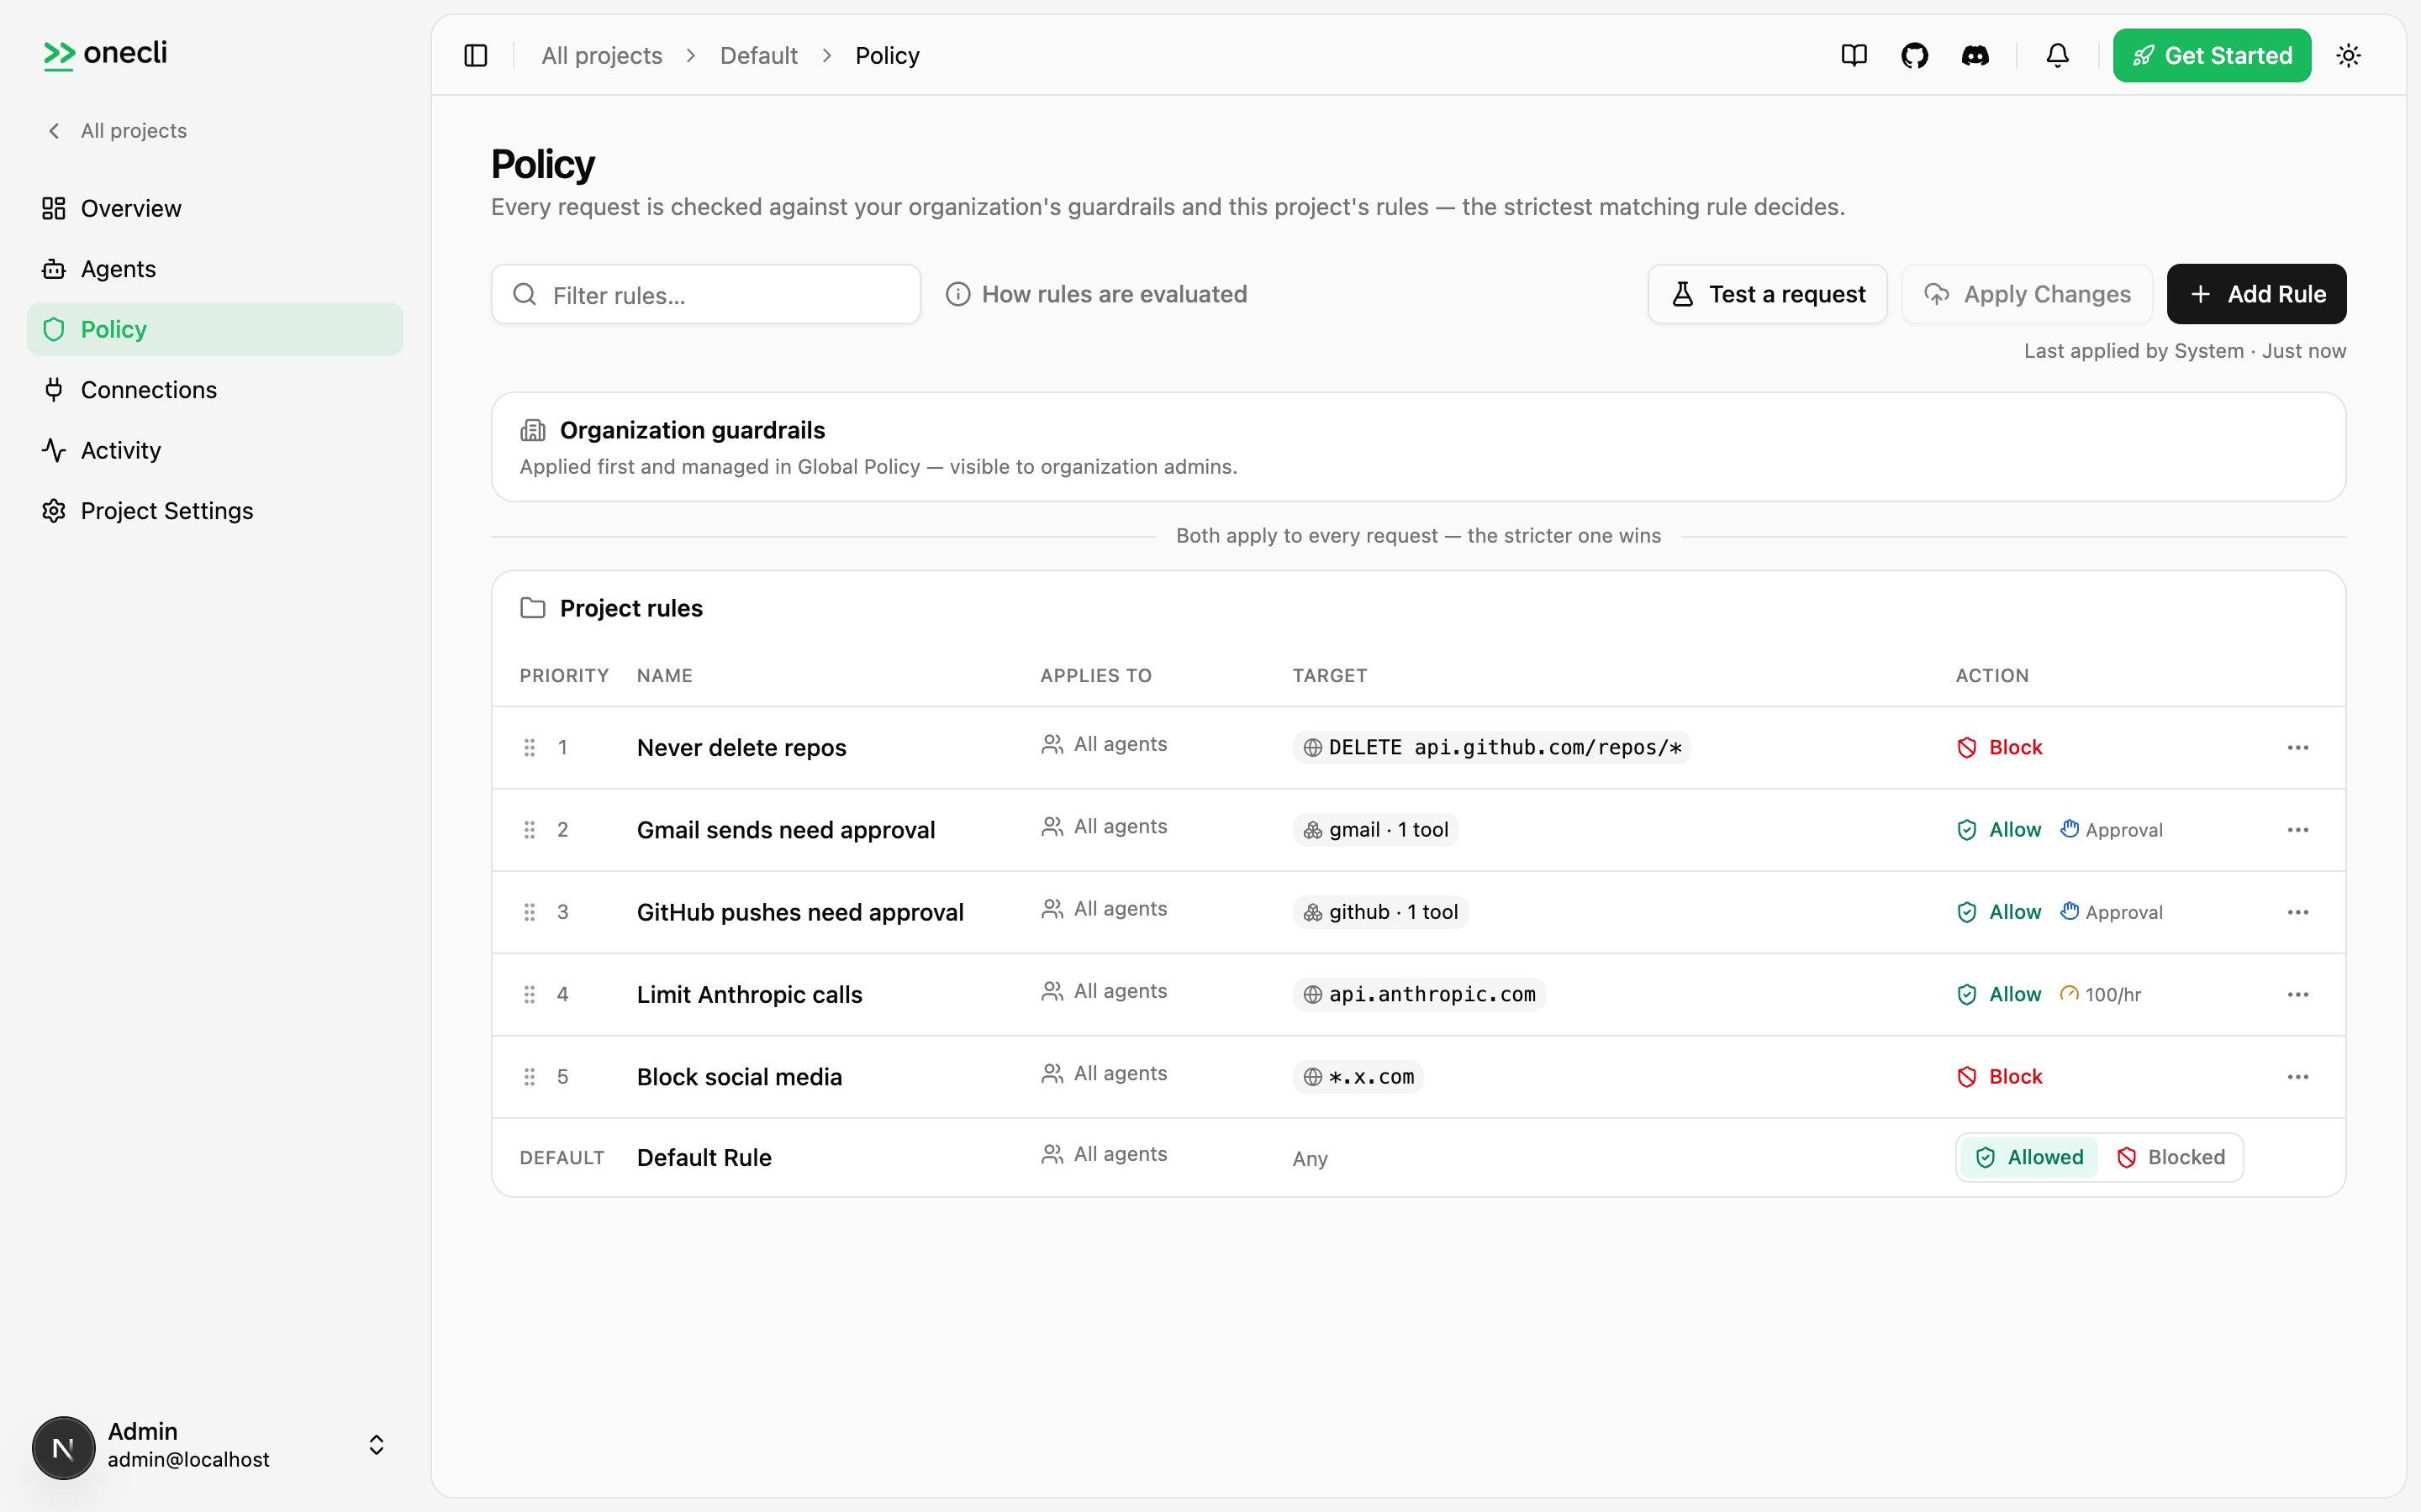The height and width of the screenshot is (1512, 2421).
Task: Click the Never delete repos rule name
Action: click(x=741, y=748)
